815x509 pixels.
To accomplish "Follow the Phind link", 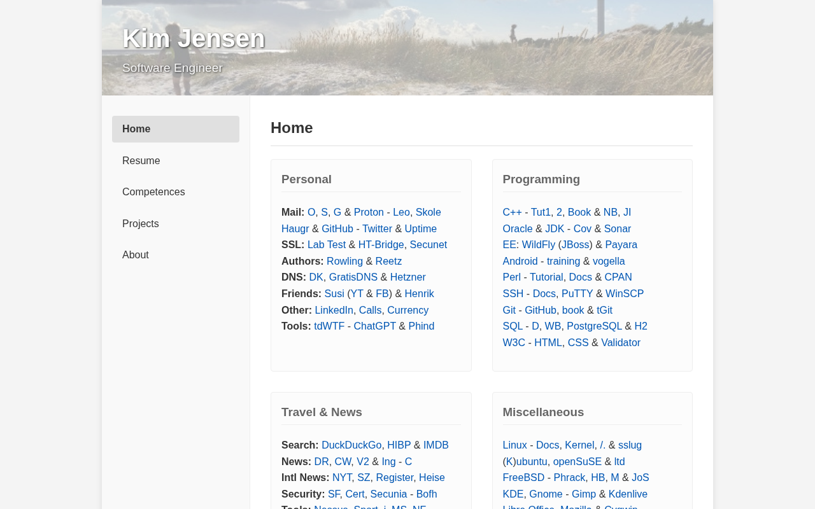I will (x=422, y=326).
